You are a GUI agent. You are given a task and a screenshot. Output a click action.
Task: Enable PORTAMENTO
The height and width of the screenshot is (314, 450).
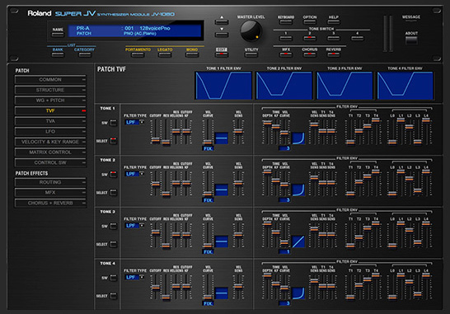[138, 54]
